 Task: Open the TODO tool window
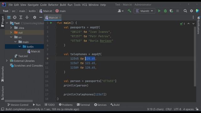[x=50, y=105]
